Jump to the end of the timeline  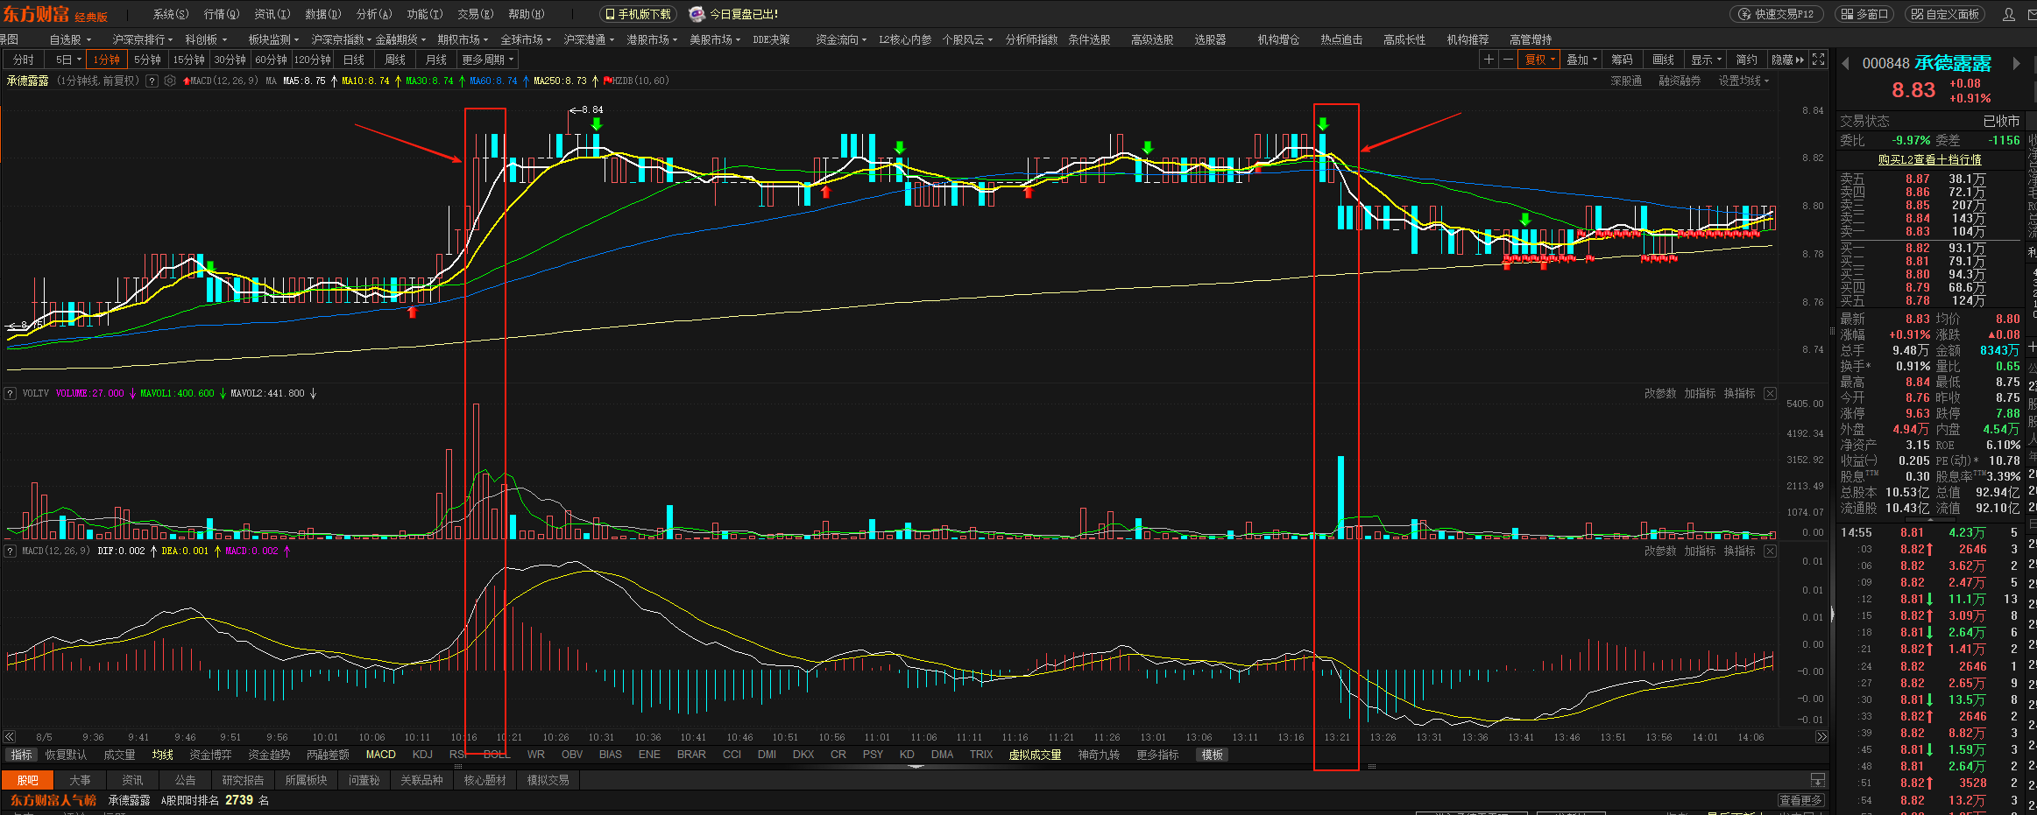coord(1821,737)
